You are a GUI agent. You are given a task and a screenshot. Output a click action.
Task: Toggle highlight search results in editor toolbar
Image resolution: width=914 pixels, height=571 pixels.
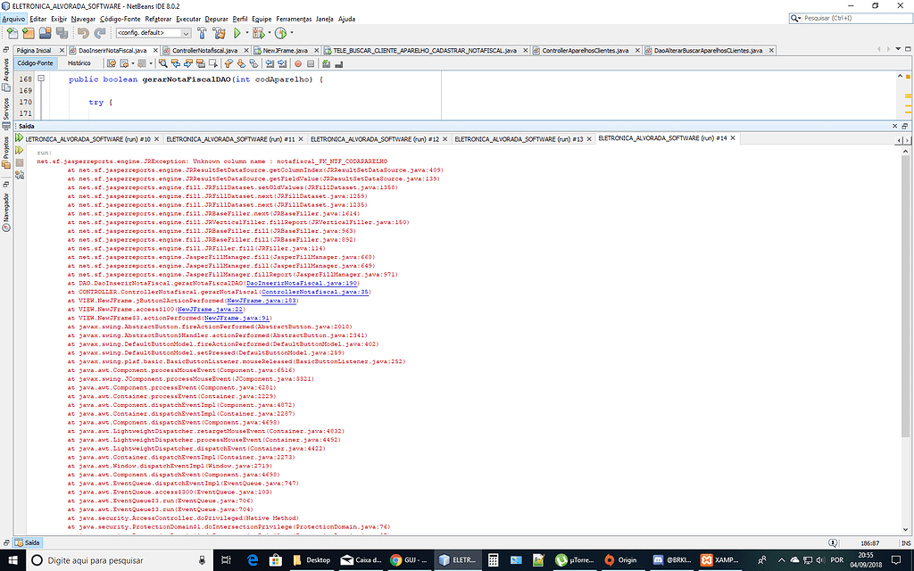(201, 64)
